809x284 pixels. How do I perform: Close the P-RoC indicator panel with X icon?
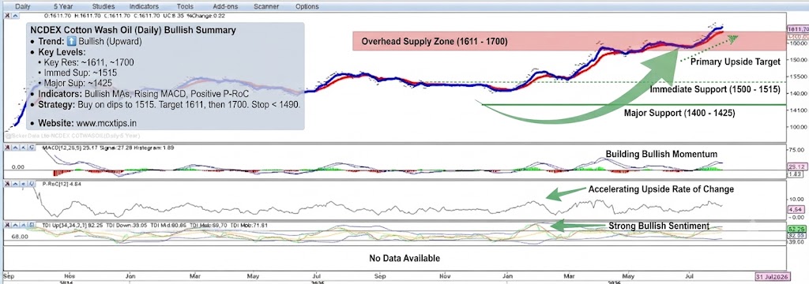[7, 184]
